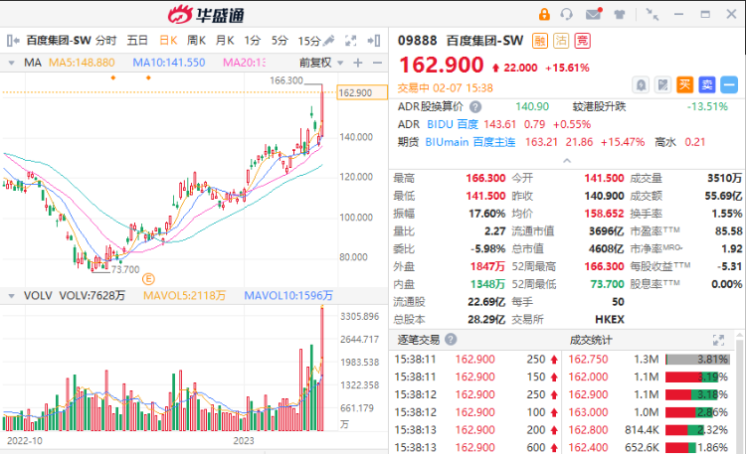746x454 pixels.
Task: Collapse the VOLV indicator triangle
Action: point(11,296)
